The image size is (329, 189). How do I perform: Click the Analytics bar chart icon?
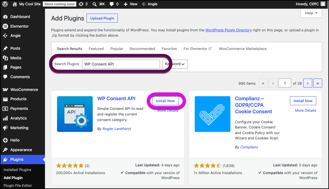click(x=6, y=118)
